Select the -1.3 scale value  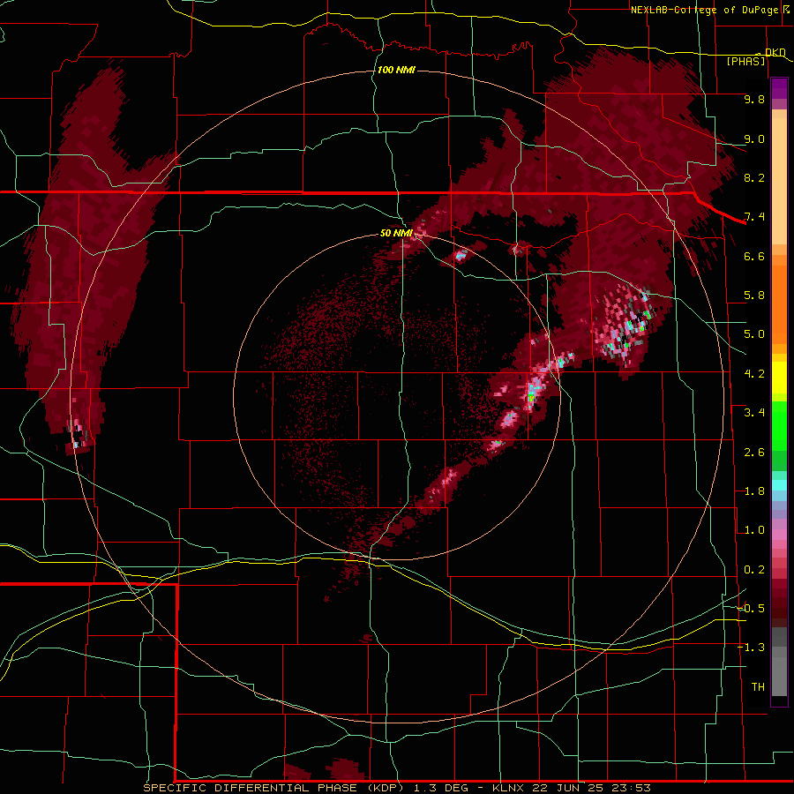click(751, 648)
